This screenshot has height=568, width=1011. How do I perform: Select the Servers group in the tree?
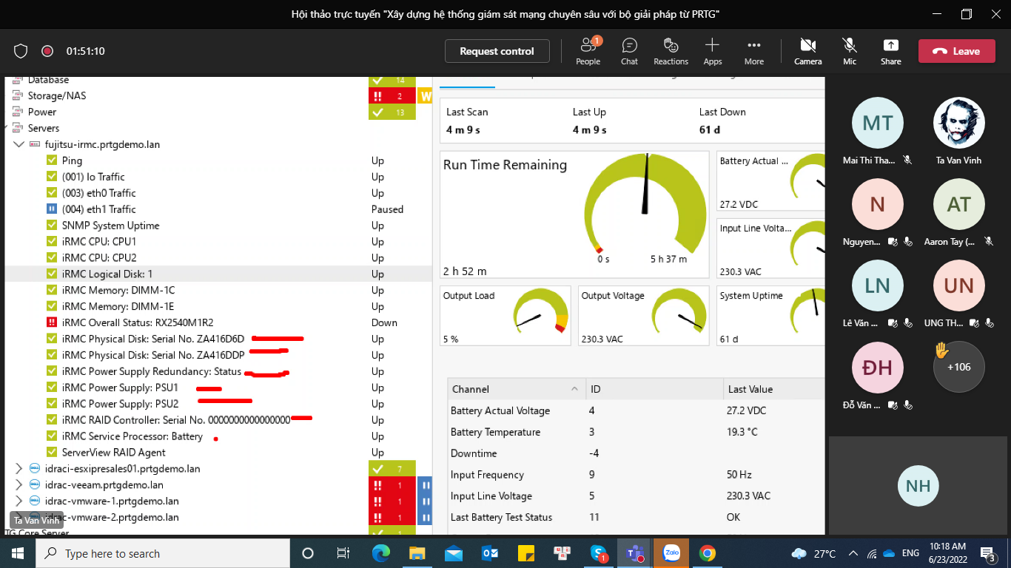click(x=44, y=128)
